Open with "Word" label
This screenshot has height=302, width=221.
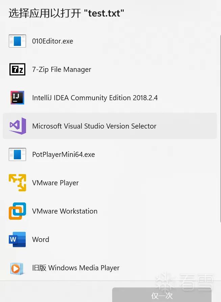point(41,239)
